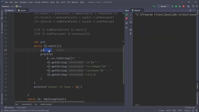The image size is (199, 112).
Task: Open the Edit menu
Action: (x=11, y=2)
